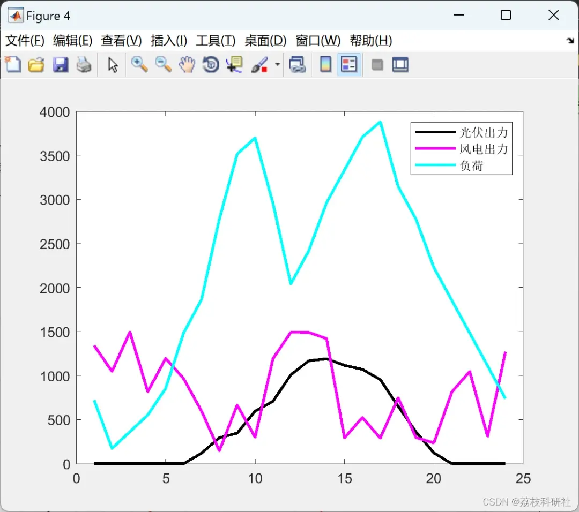Select the Pan hand tool
This screenshot has height=512, width=579.
pos(187,65)
